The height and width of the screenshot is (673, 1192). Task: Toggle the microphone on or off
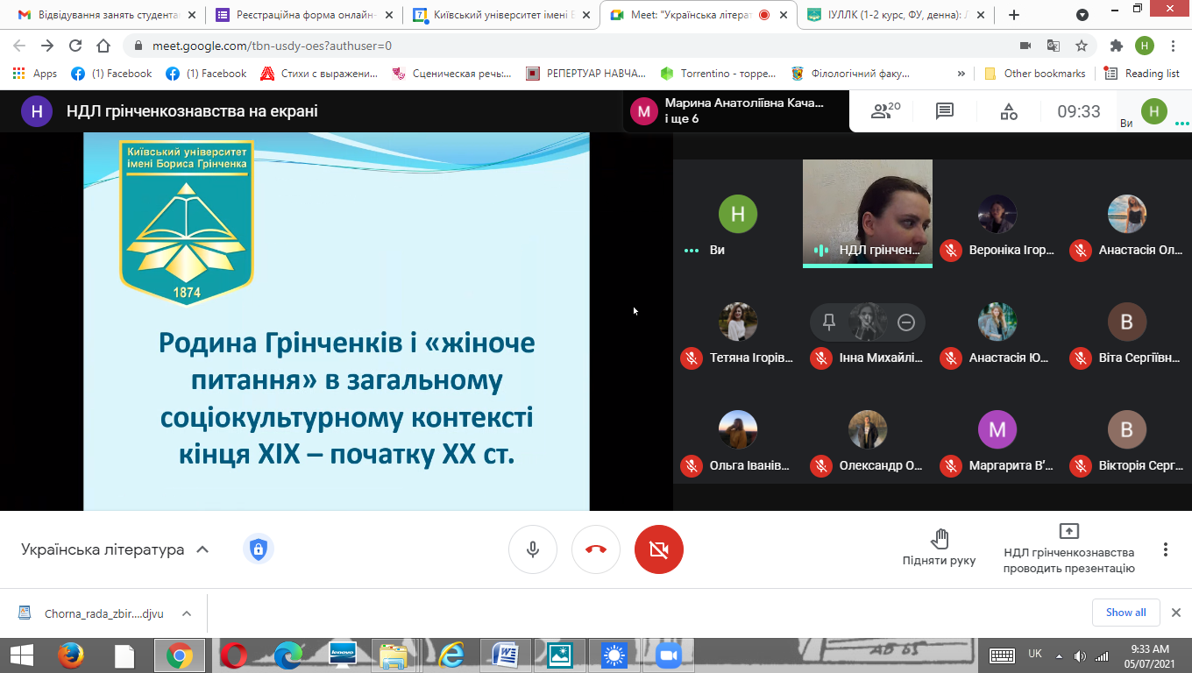(533, 549)
